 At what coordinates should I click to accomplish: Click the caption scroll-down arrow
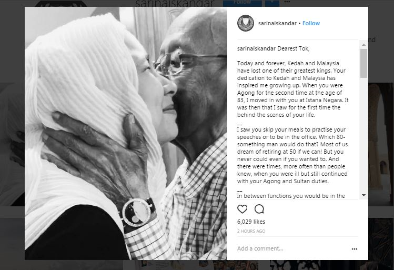click(363, 195)
